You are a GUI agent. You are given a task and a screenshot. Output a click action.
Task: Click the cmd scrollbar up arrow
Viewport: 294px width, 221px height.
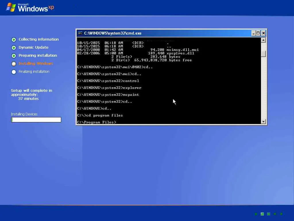click(x=263, y=40)
